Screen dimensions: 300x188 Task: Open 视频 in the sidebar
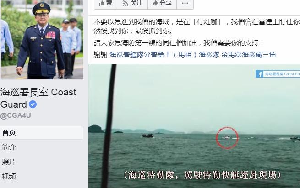coord(9,177)
